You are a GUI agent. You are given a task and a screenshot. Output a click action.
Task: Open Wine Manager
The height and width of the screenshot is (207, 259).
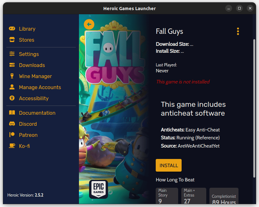[35, 76]
